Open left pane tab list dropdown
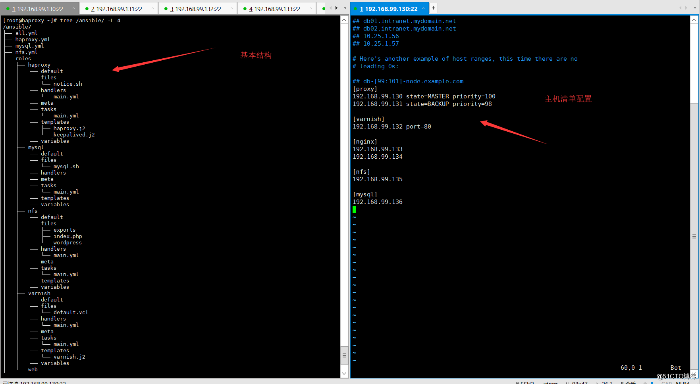Image resolution: width=700 pixels, height=384 pixels. tap(345, 8)
